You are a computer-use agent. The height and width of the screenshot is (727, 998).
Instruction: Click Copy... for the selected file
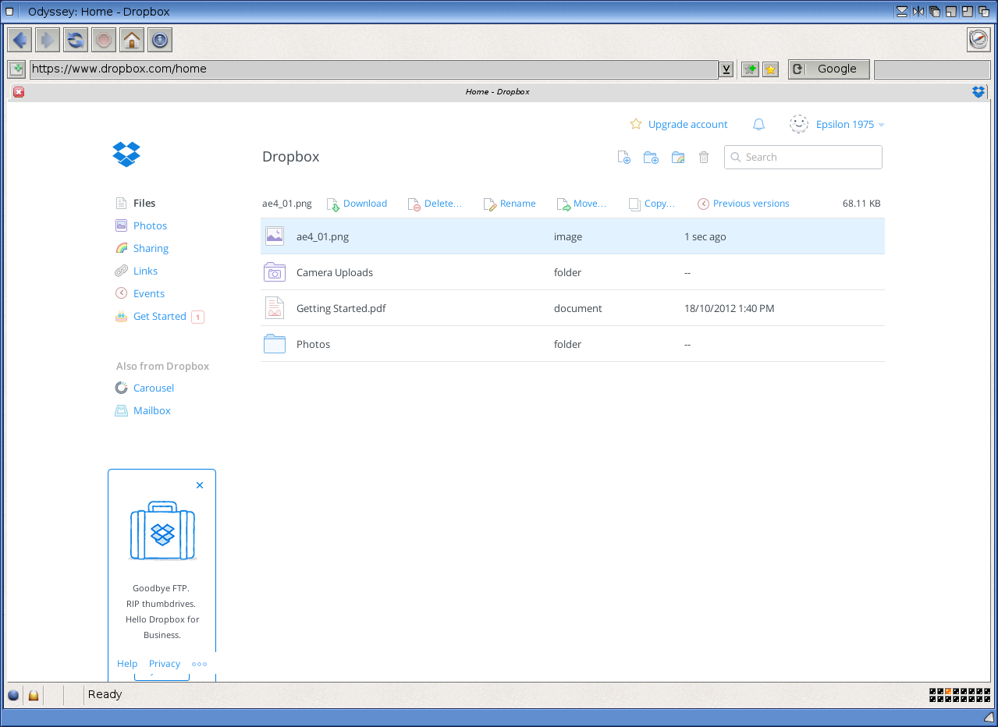coord(652,204)
